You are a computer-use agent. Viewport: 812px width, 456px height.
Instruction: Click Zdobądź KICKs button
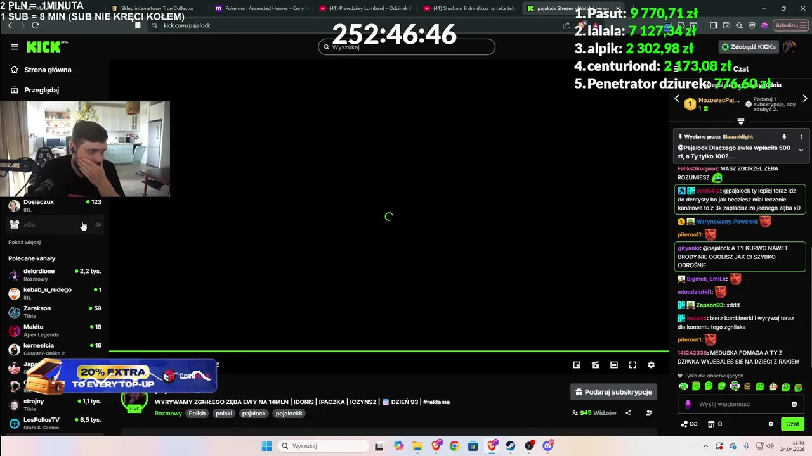[x=749, y=47]
